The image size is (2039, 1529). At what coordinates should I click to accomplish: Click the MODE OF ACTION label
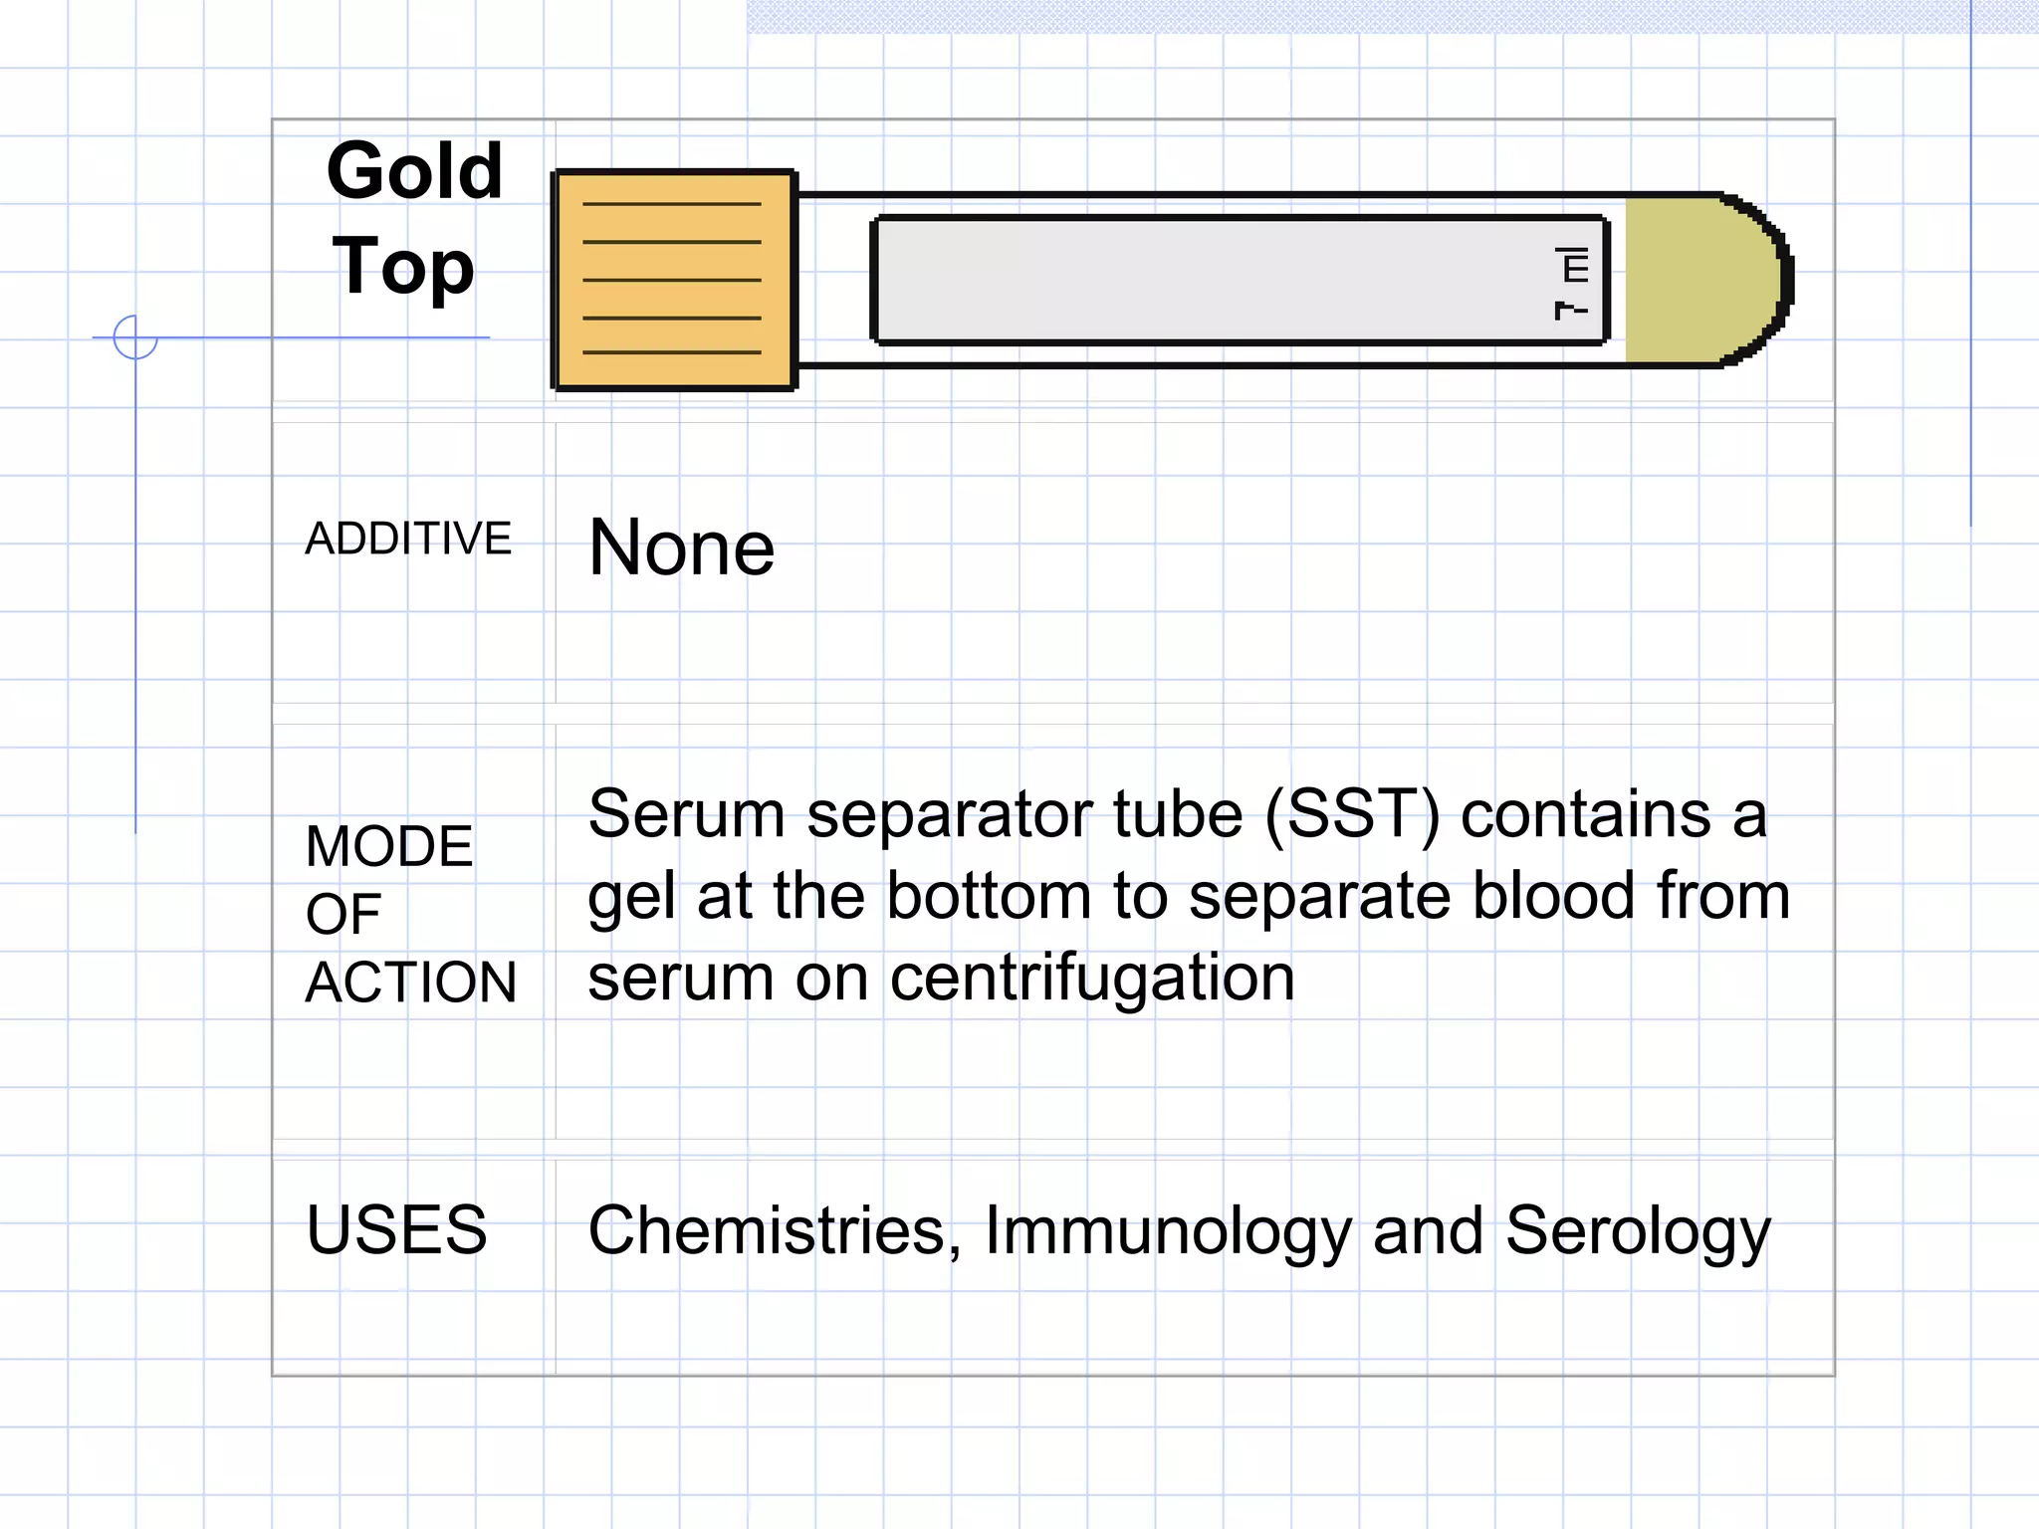click(410, 914)
